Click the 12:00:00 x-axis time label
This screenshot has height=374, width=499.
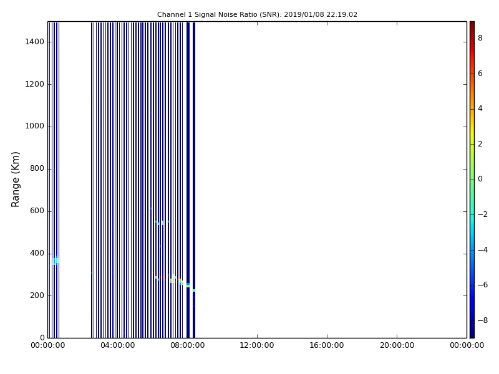[257, 345]
